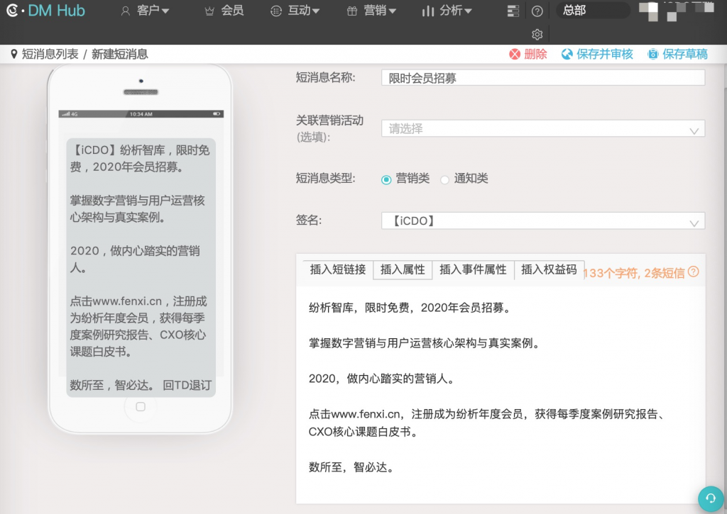The height and width of the screenshot is (514, 727).
Task: Select the 通知类 radio button
Action: pos(445,179)
